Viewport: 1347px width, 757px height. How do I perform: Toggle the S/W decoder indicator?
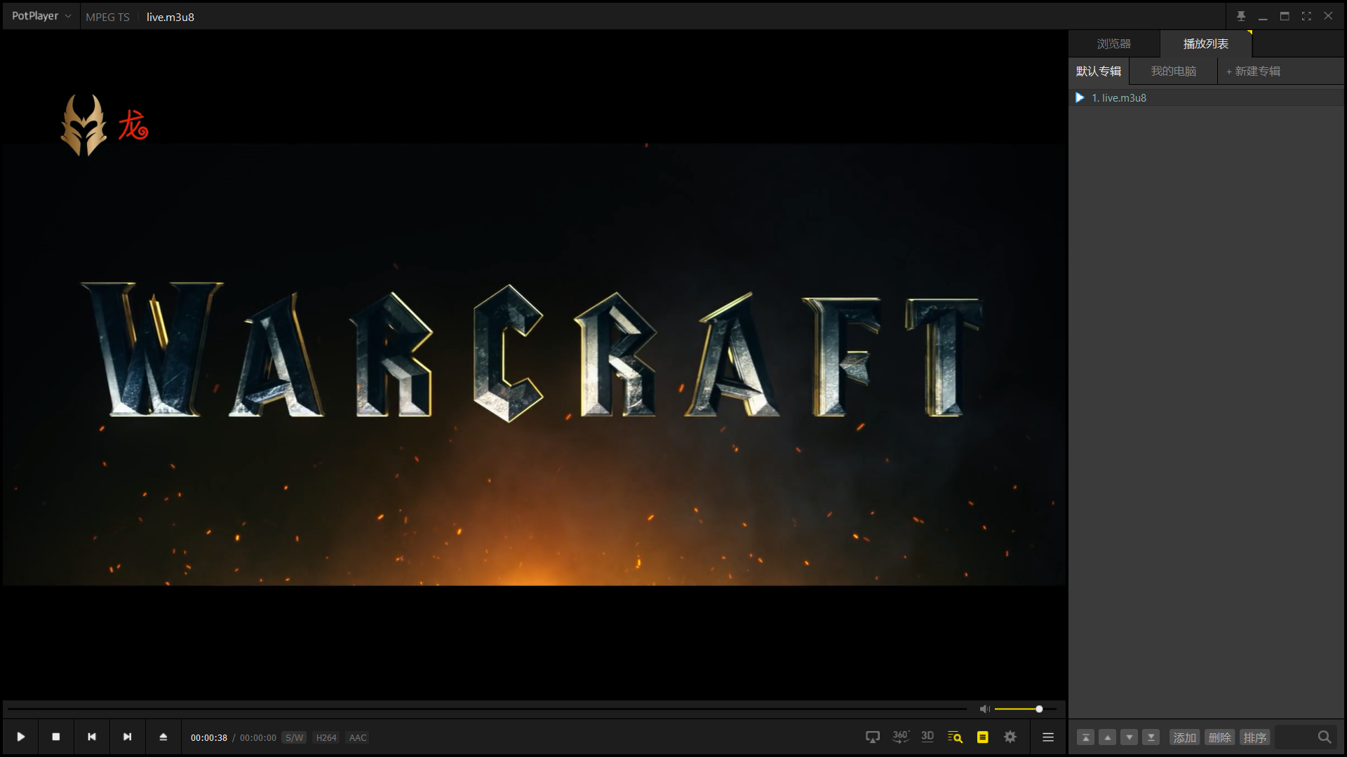[x=295, y=737]
